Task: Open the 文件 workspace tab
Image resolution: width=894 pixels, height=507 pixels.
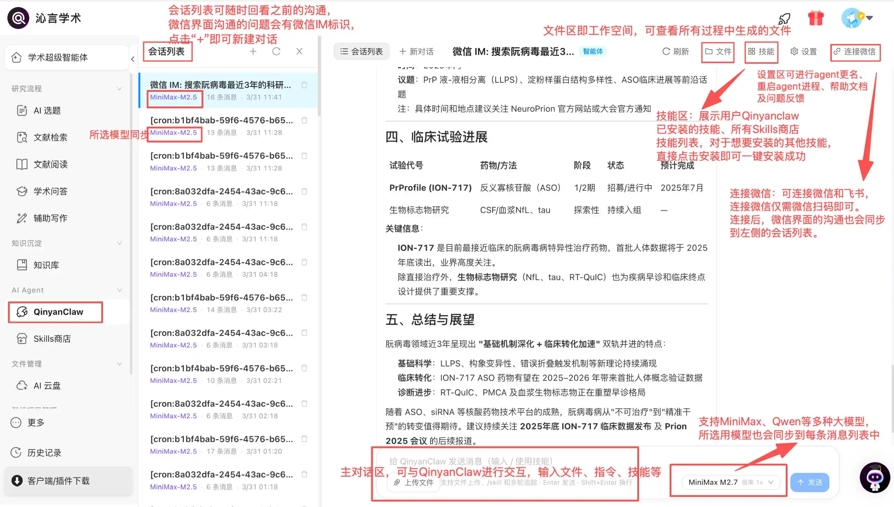Action: pyautogui.click(x=718, y=51)
